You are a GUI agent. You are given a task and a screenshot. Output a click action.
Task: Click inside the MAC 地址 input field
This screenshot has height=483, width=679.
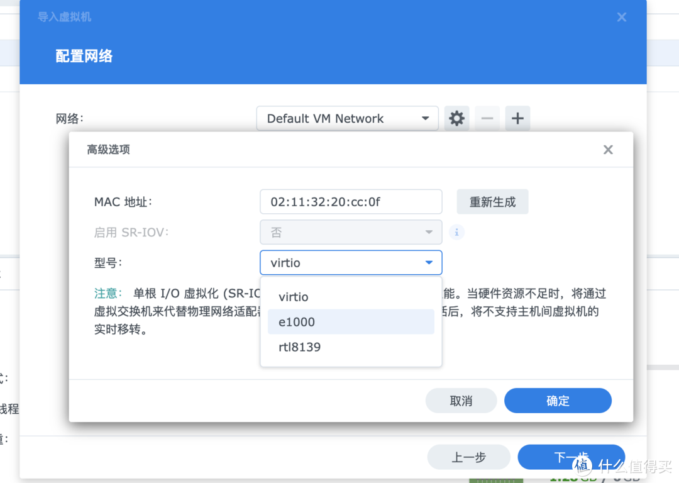point(350,201)
